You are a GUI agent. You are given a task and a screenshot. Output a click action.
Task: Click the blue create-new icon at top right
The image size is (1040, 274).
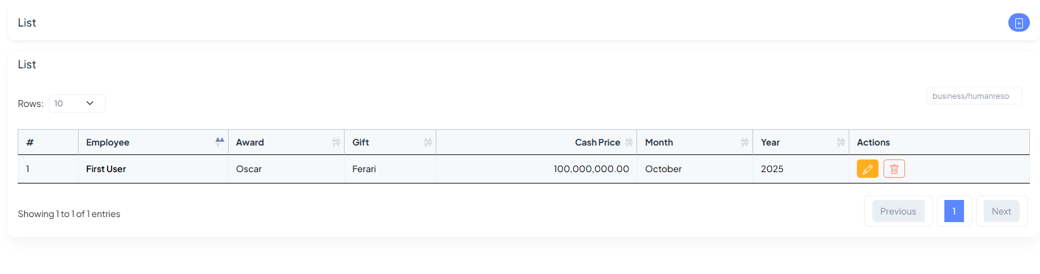click(1018, 23)
